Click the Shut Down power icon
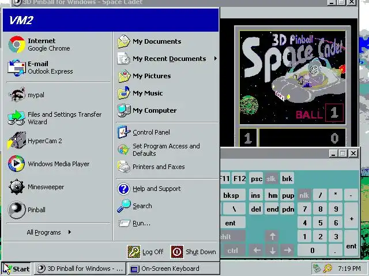This screenshot has width=369, height=276. 177,252
